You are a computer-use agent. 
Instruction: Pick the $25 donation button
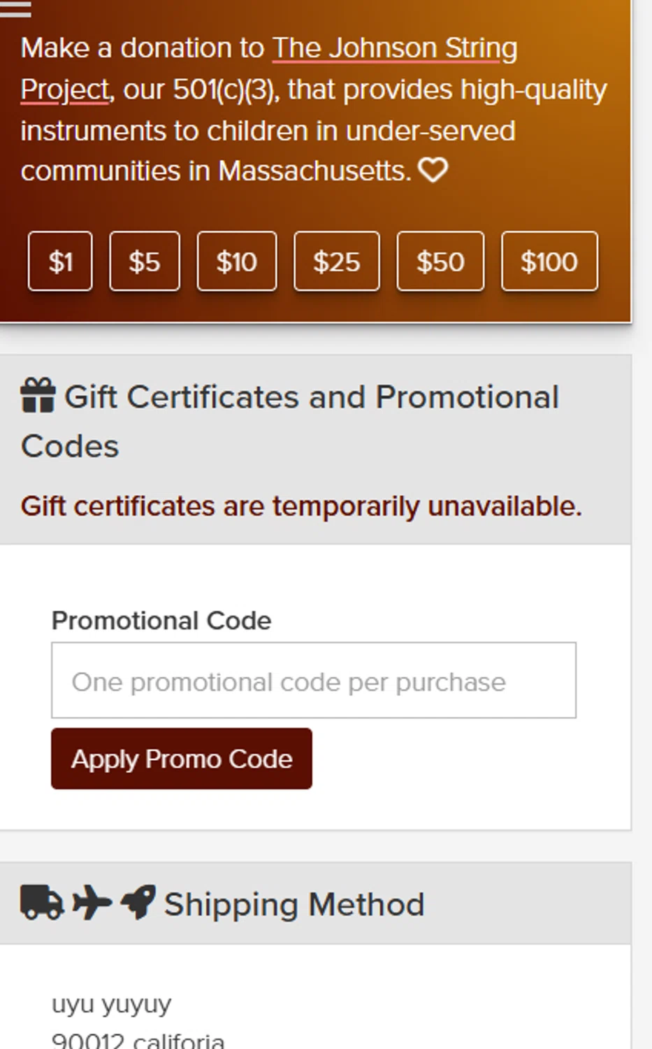click(337, 262)
